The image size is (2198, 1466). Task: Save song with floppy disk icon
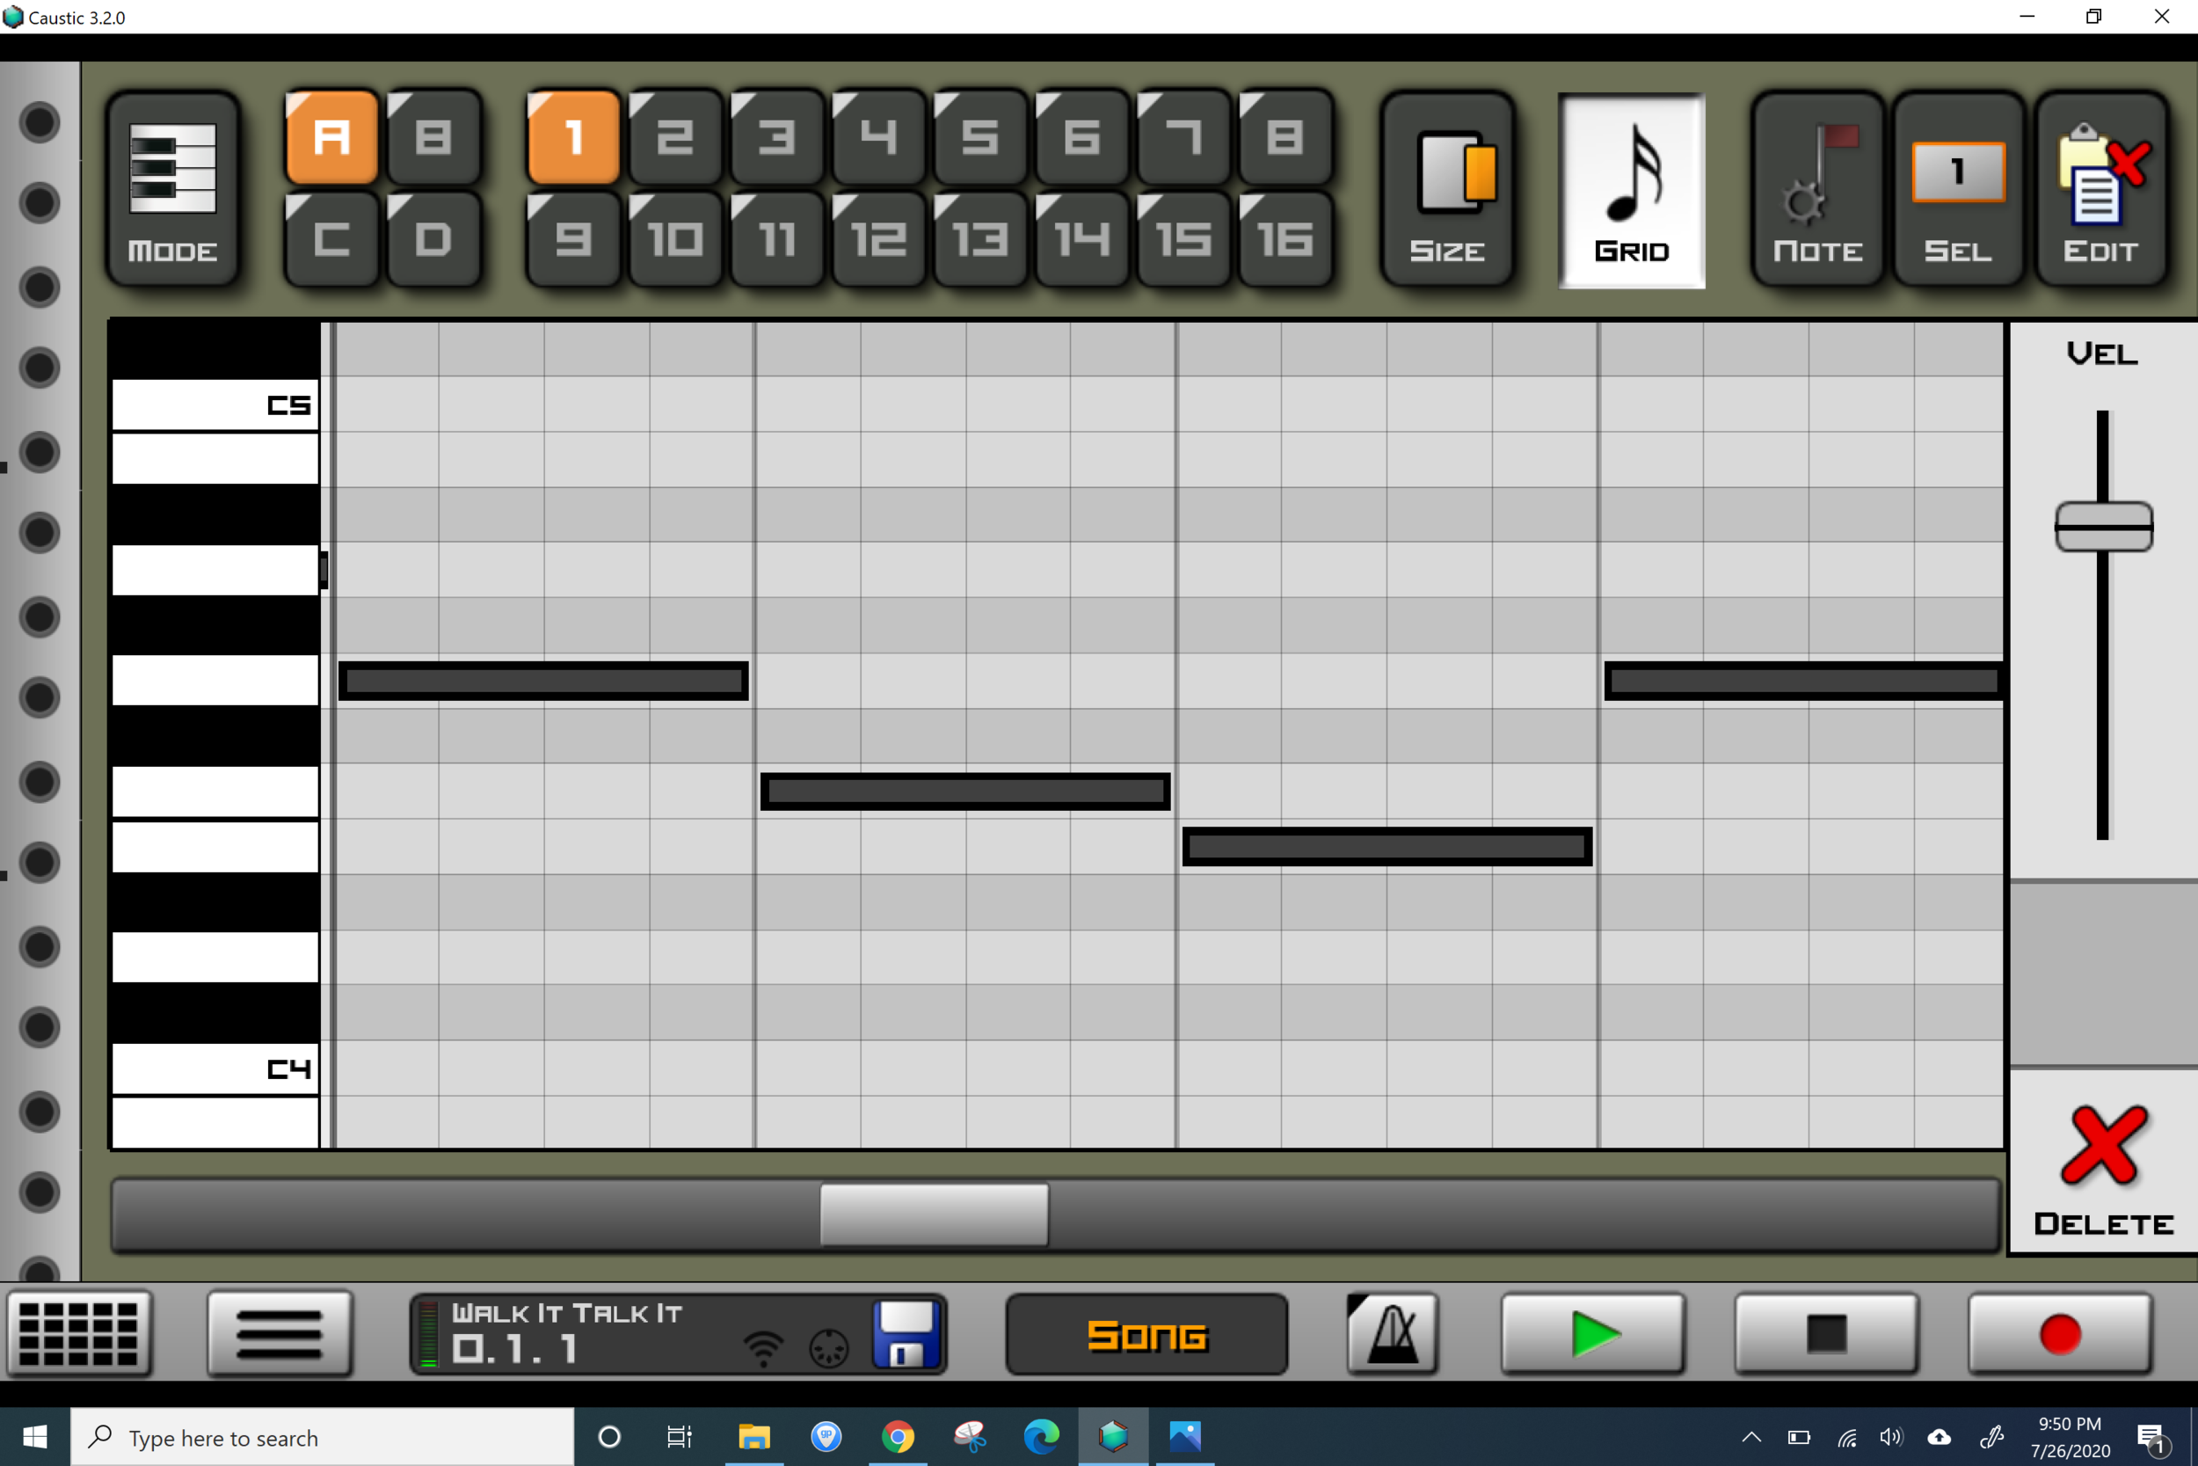(x=905, y=1334)
